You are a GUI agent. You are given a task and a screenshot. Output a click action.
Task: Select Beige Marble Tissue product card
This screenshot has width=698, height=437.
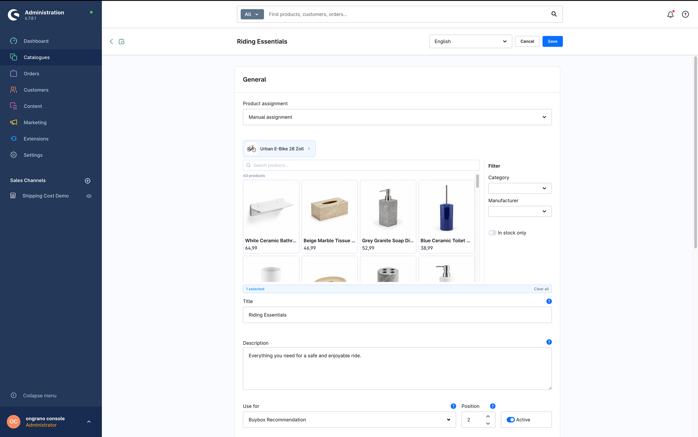point(330,217)
